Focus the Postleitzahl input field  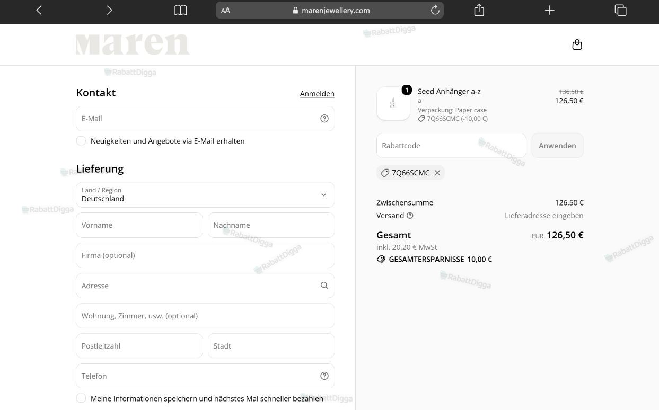click(x=139, y=346)
